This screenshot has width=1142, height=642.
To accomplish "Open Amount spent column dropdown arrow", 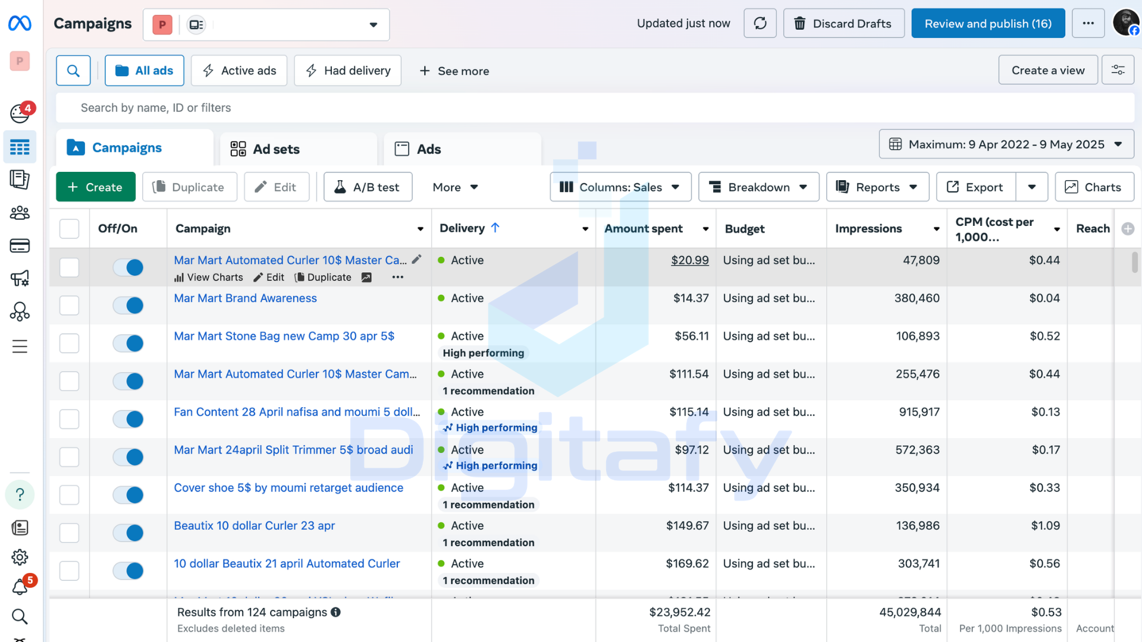I will (x=706, y=229).
